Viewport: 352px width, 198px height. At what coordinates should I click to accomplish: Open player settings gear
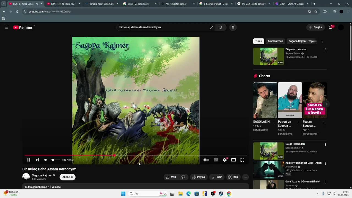coord(225,160)
